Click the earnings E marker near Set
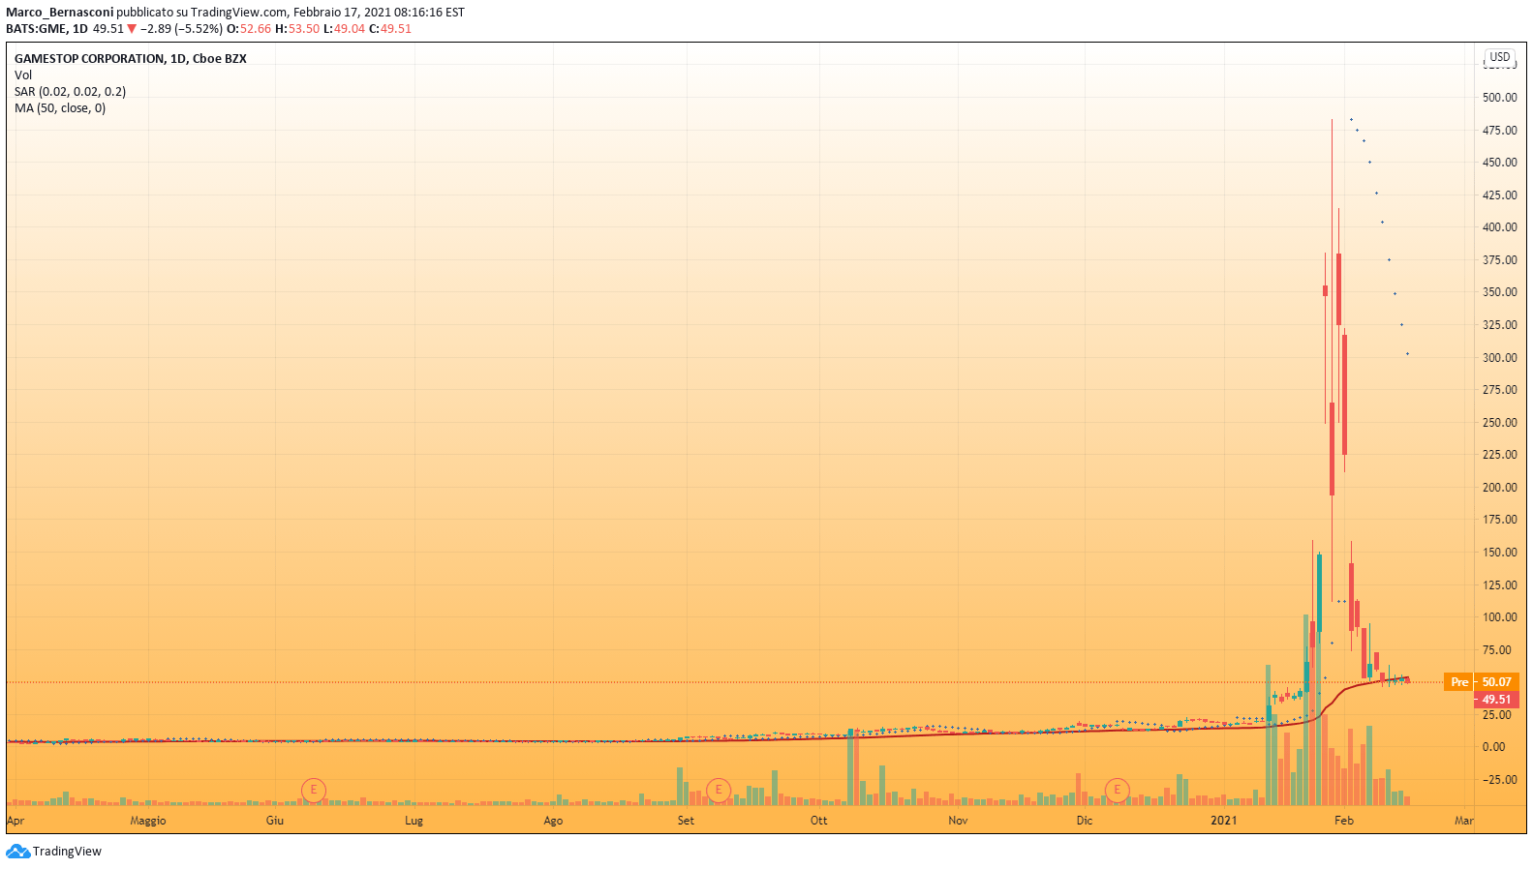Image resolution: width=1533 pixels, height=869 pixels. pyautogui.click(x=719, y=790)
